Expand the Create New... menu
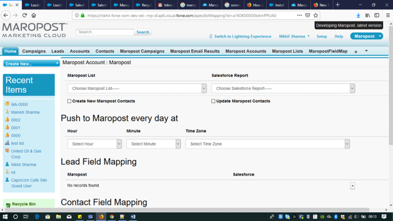Screen dimensions: 393x221 tap(31, 63)
